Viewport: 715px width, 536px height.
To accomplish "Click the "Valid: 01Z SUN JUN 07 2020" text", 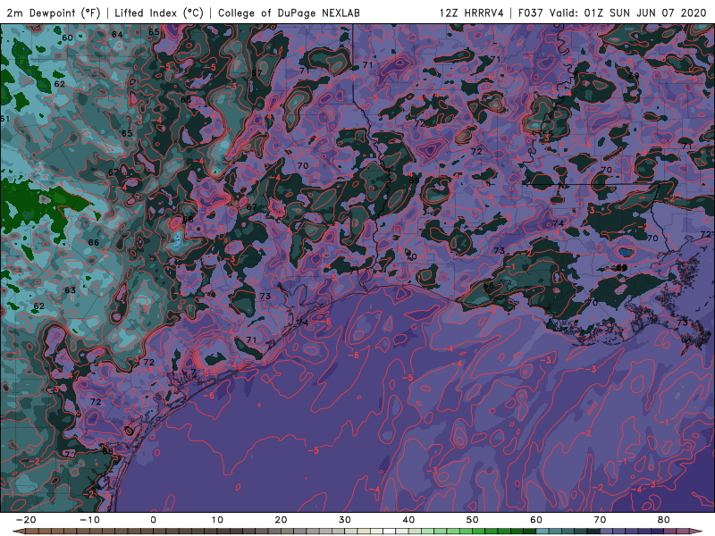I will (628, 13).
